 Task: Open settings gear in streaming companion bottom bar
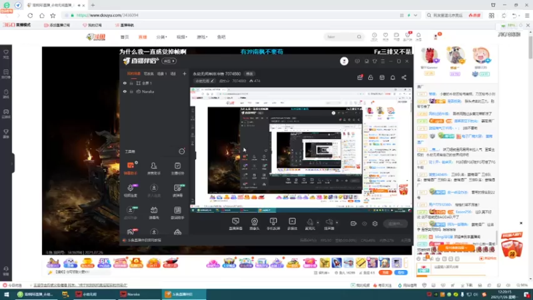tap(375, 223)
